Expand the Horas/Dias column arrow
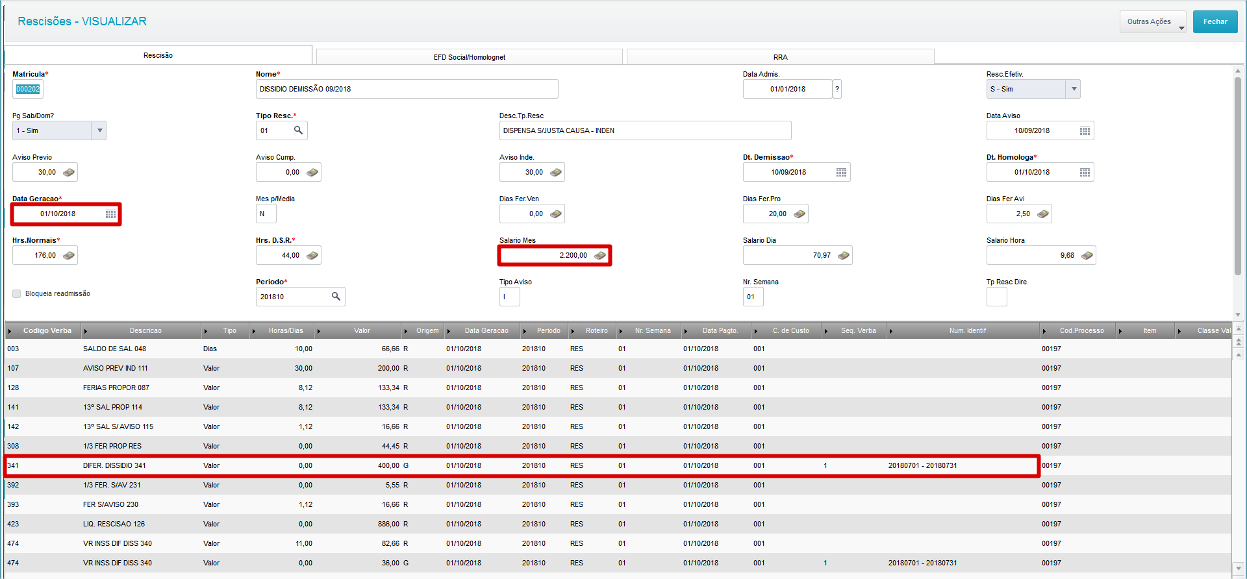The height and width of the screenshot is (579, 1247). 253,332
